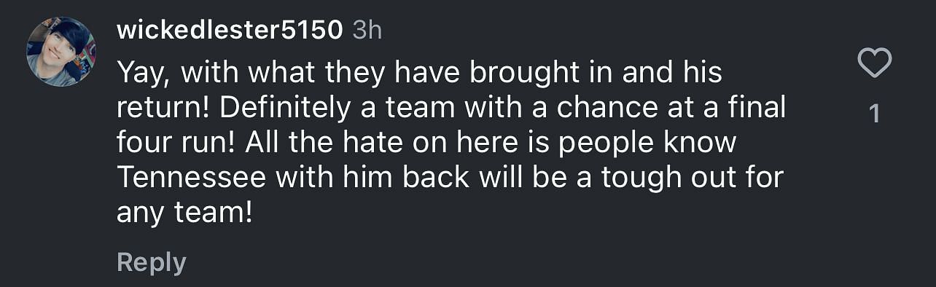This screenshot has width=936, height=287.
Task: Click the word return! in the comment
Action: (163, 109)
